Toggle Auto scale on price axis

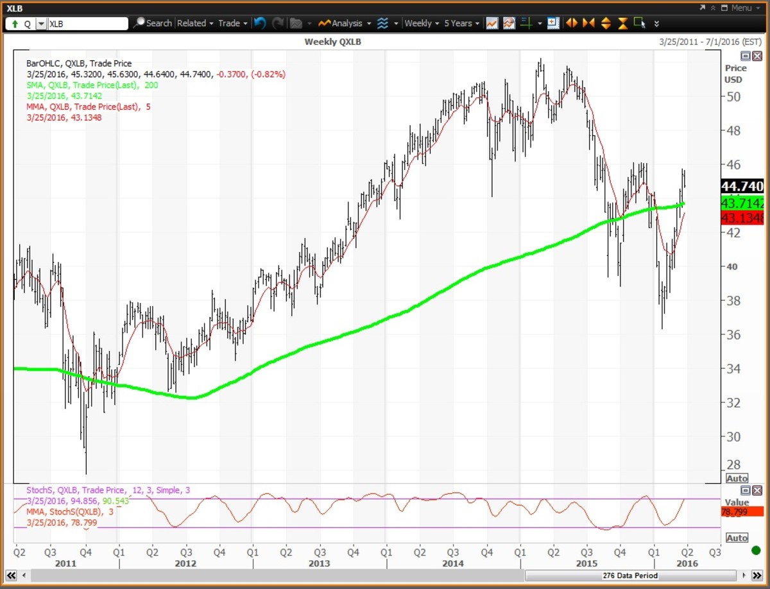click(x=737, y=479)
